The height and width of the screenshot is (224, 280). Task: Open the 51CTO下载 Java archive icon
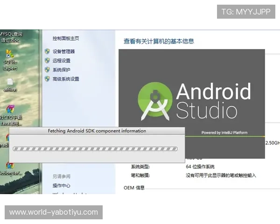pyautogui.click(x=10, y=115)
